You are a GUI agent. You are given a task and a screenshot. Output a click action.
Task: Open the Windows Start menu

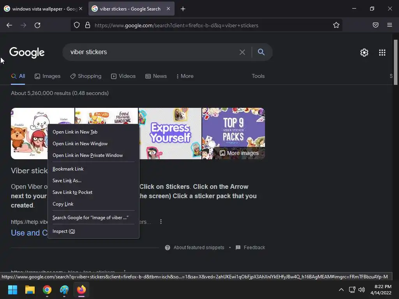[12, 290]
